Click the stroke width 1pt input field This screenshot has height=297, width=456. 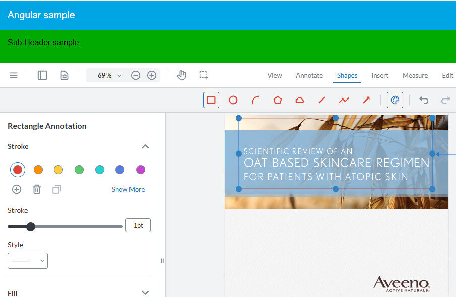click(x=138, y=226)
